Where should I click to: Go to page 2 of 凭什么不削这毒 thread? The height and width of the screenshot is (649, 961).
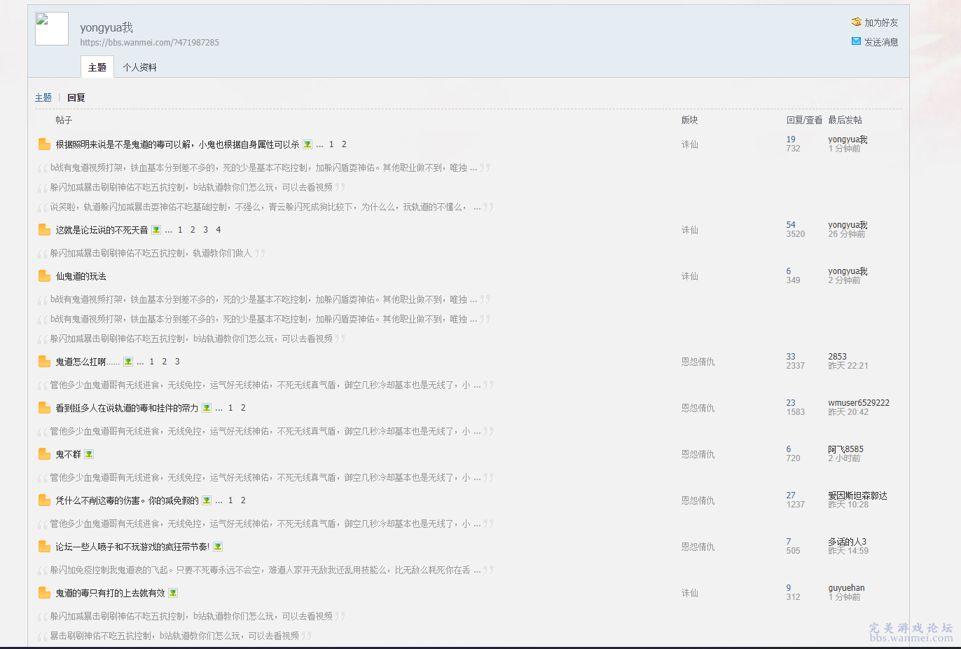click(243, 500)
